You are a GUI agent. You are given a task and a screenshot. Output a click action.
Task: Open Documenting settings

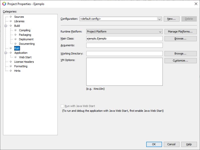[27, 44]
